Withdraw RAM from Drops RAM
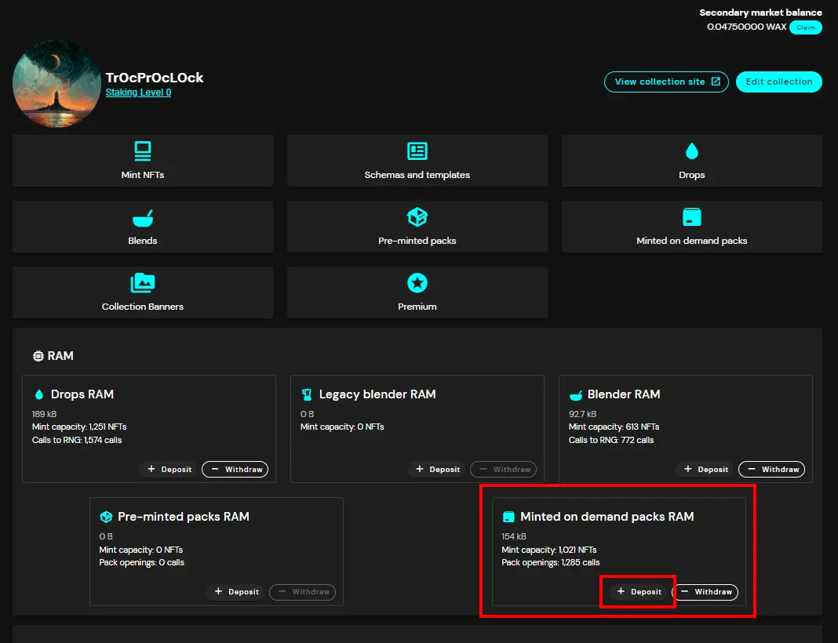This screenshot has height=643, width=838. (x=235, y=470)
